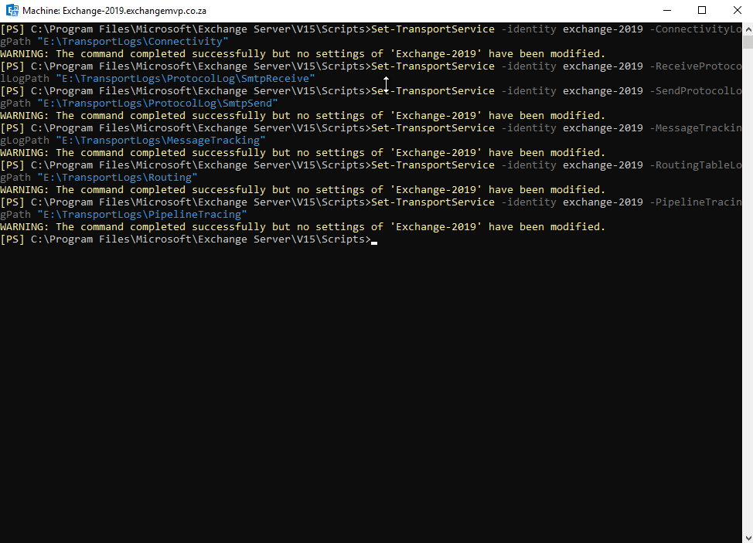Click the -PipelineTracin parameter text

[x=695, y=202]
